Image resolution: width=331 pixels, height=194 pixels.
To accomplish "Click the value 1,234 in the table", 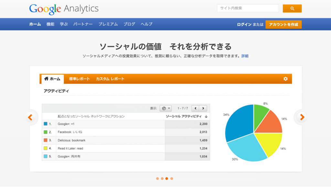I will click(204, 148).
